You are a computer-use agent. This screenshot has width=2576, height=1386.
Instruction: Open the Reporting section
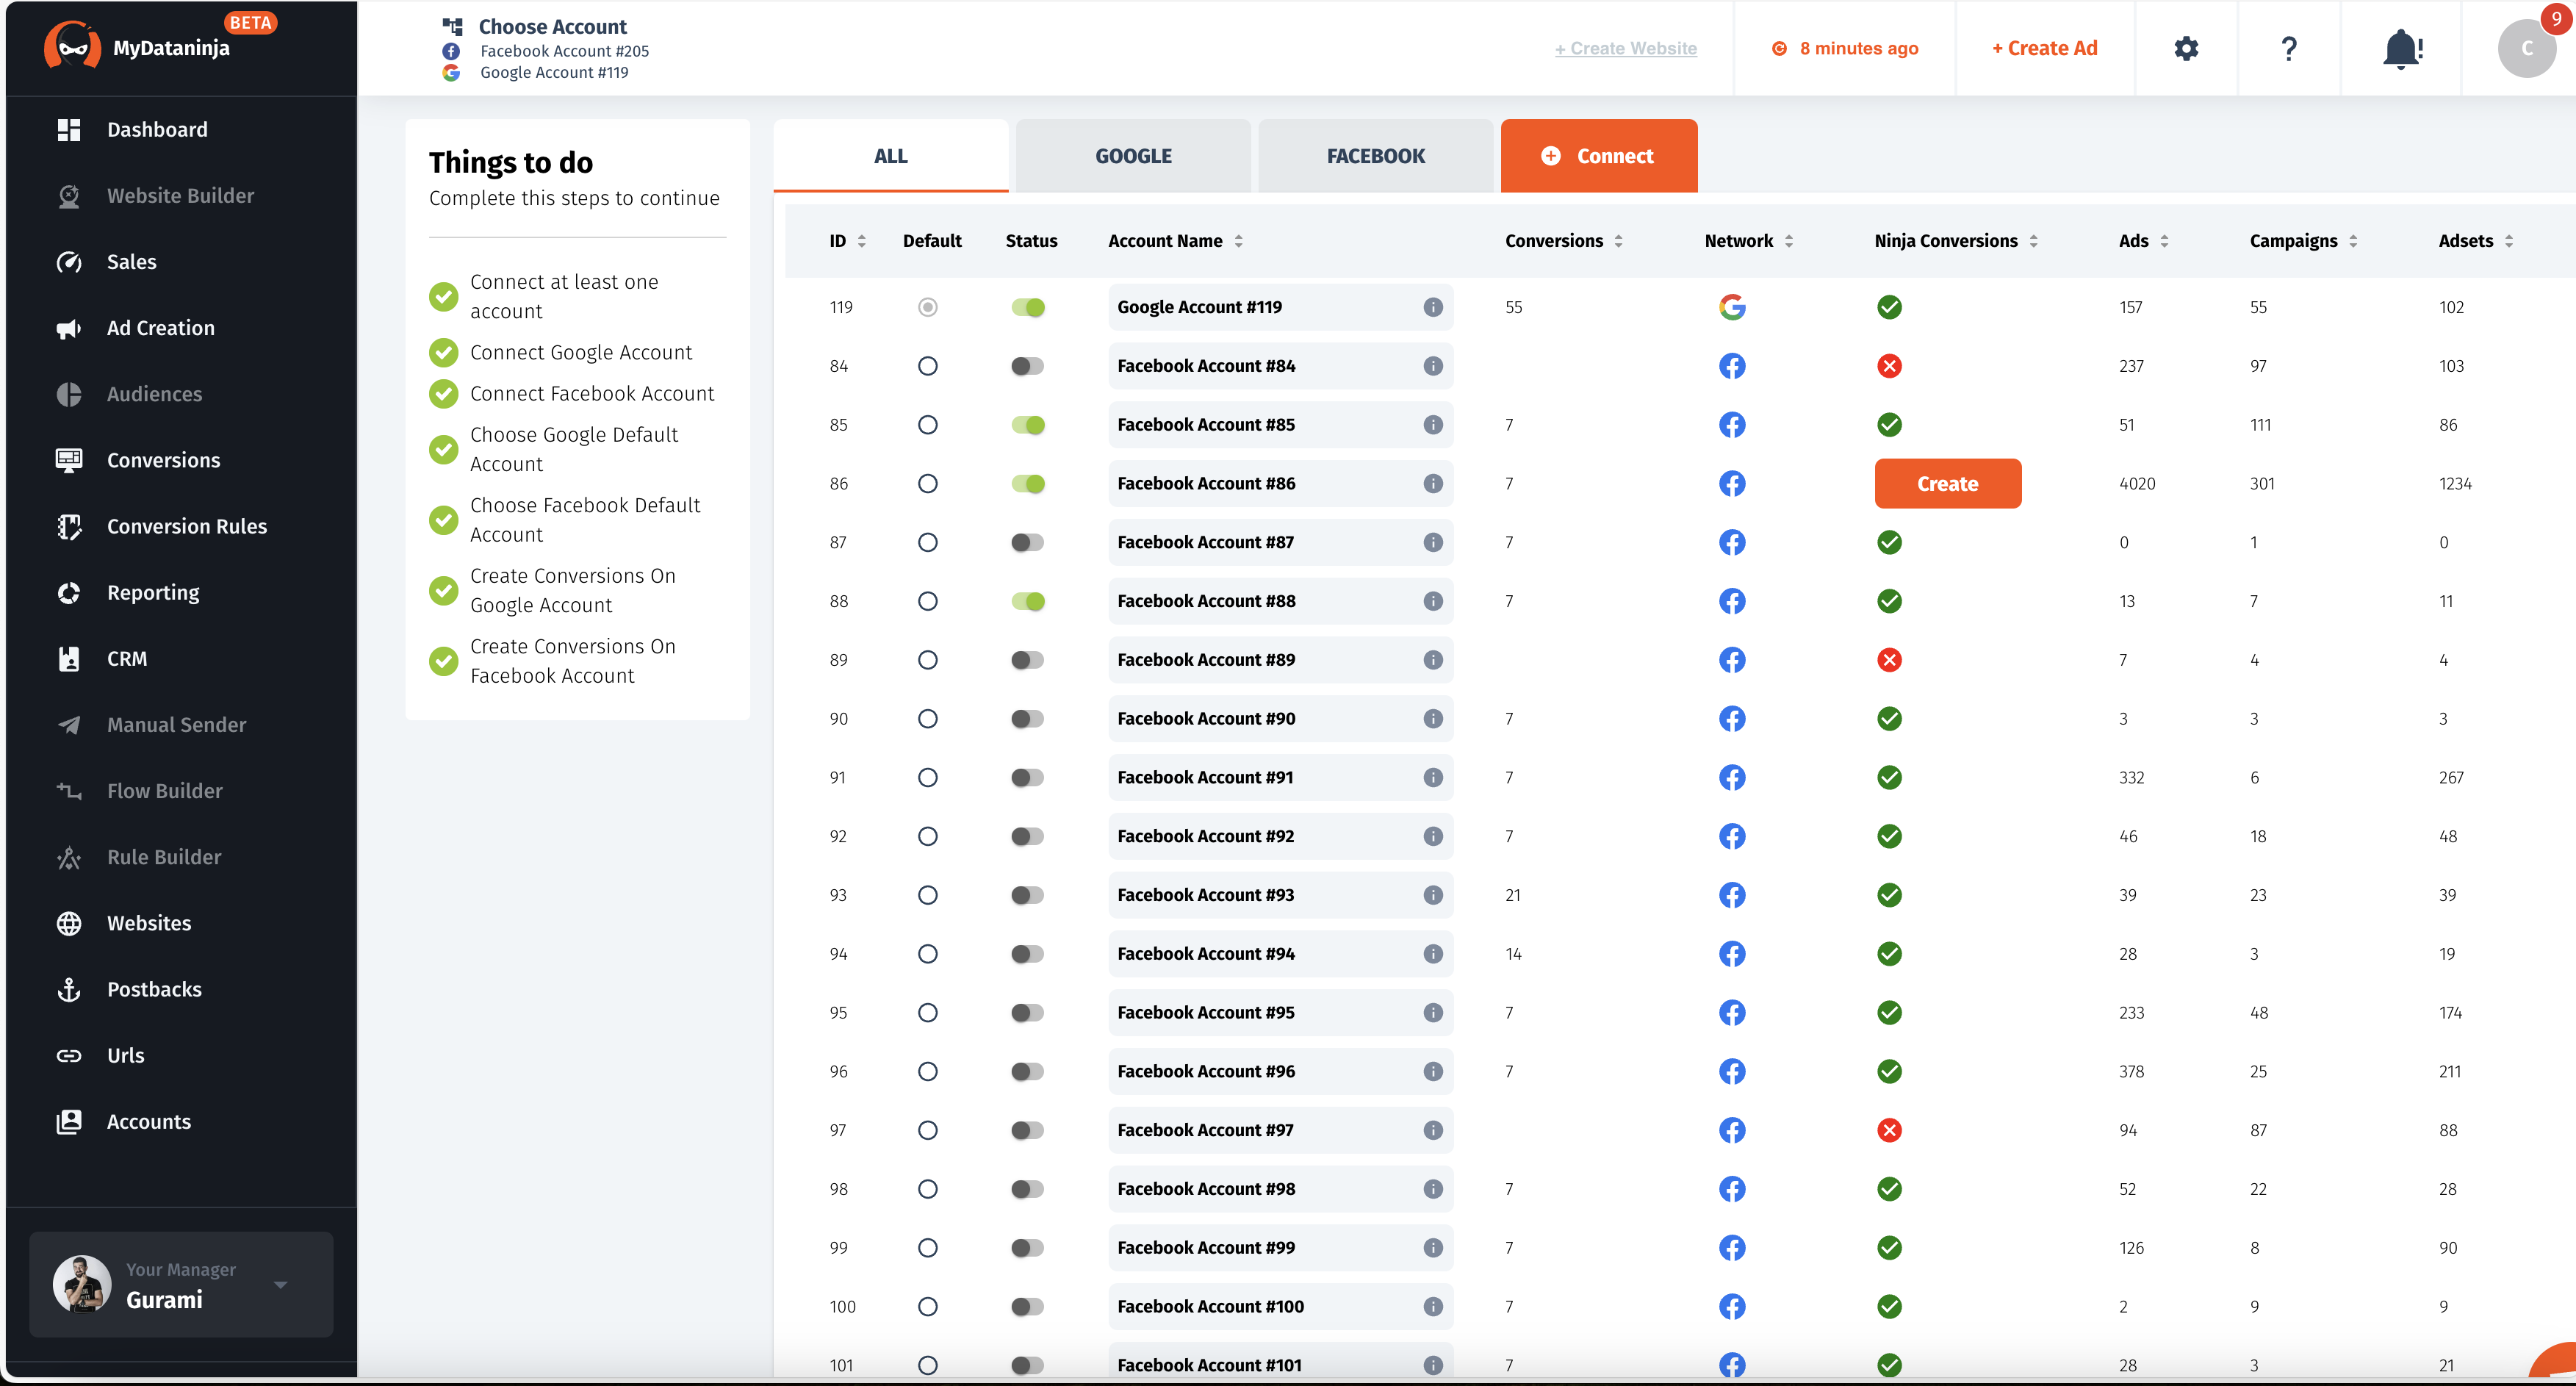click(x=153, y=592)
